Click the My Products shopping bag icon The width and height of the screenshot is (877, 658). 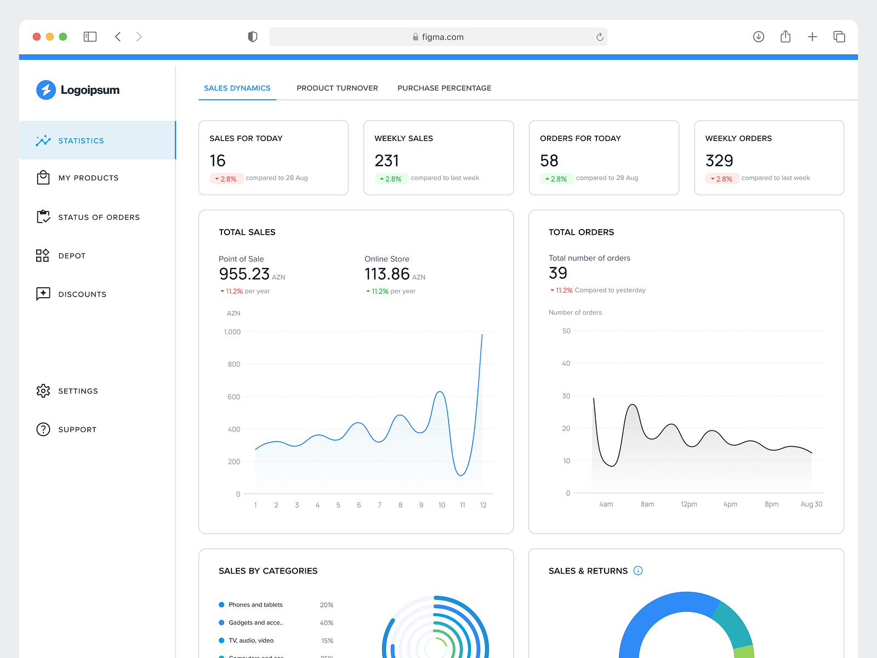coord(43,178)
